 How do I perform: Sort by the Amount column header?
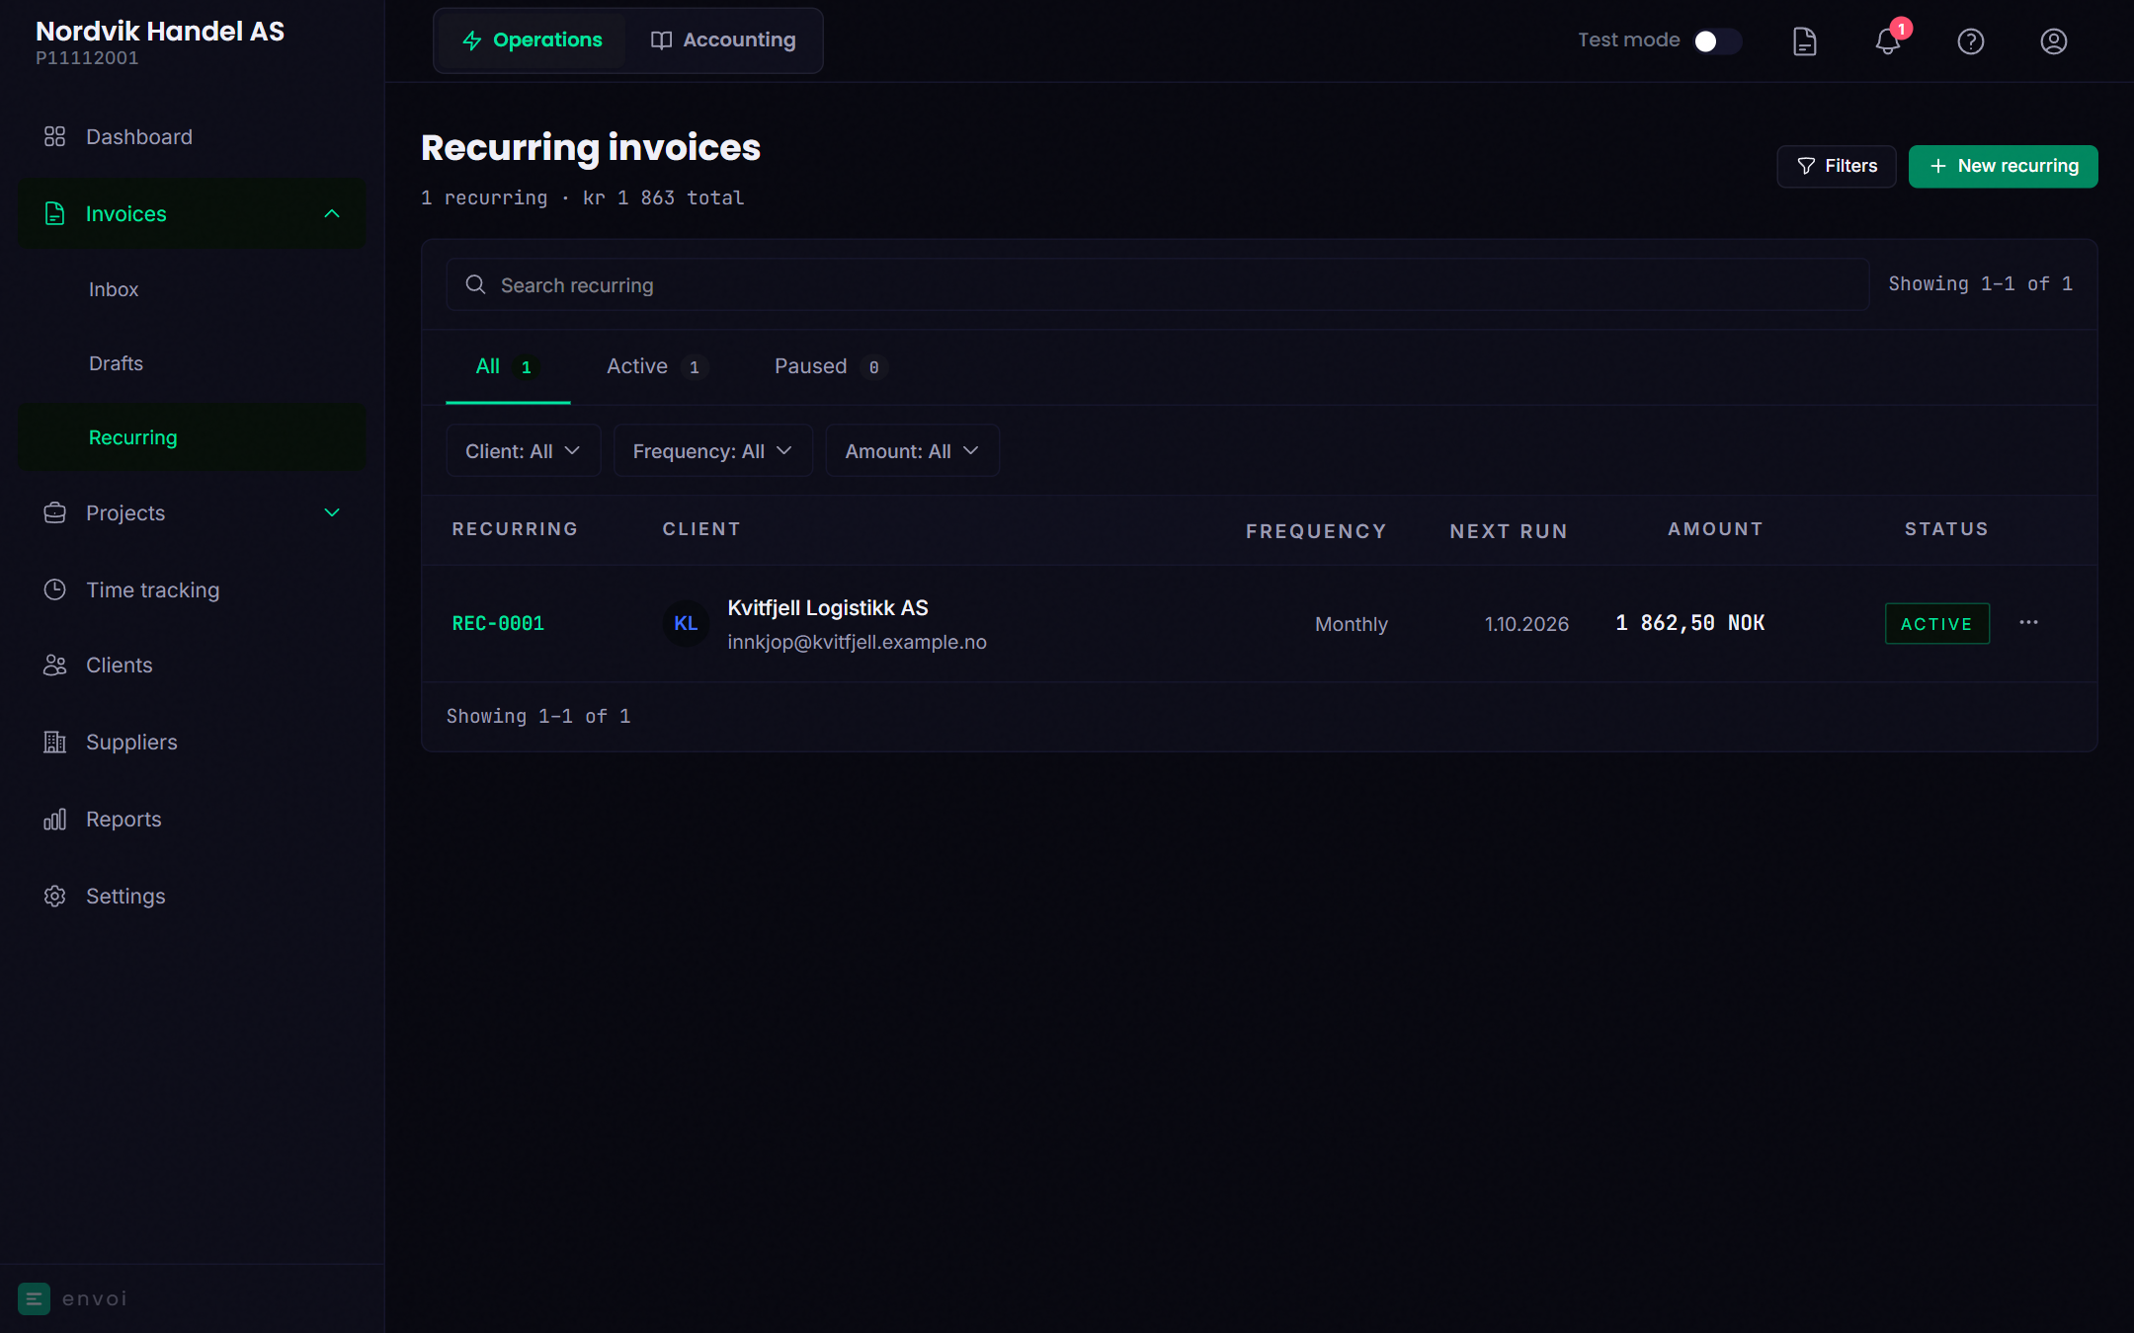(x=1715, y=529)
